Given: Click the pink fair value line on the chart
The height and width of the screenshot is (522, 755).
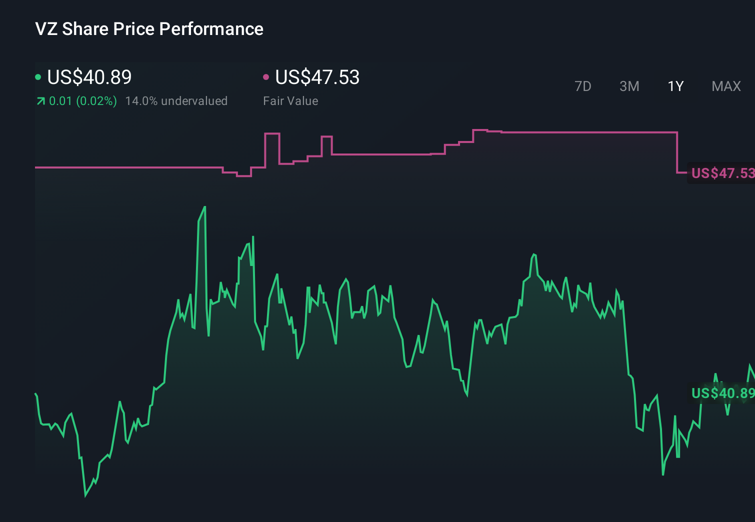Looking at the screenshot, I should (125, 167).
